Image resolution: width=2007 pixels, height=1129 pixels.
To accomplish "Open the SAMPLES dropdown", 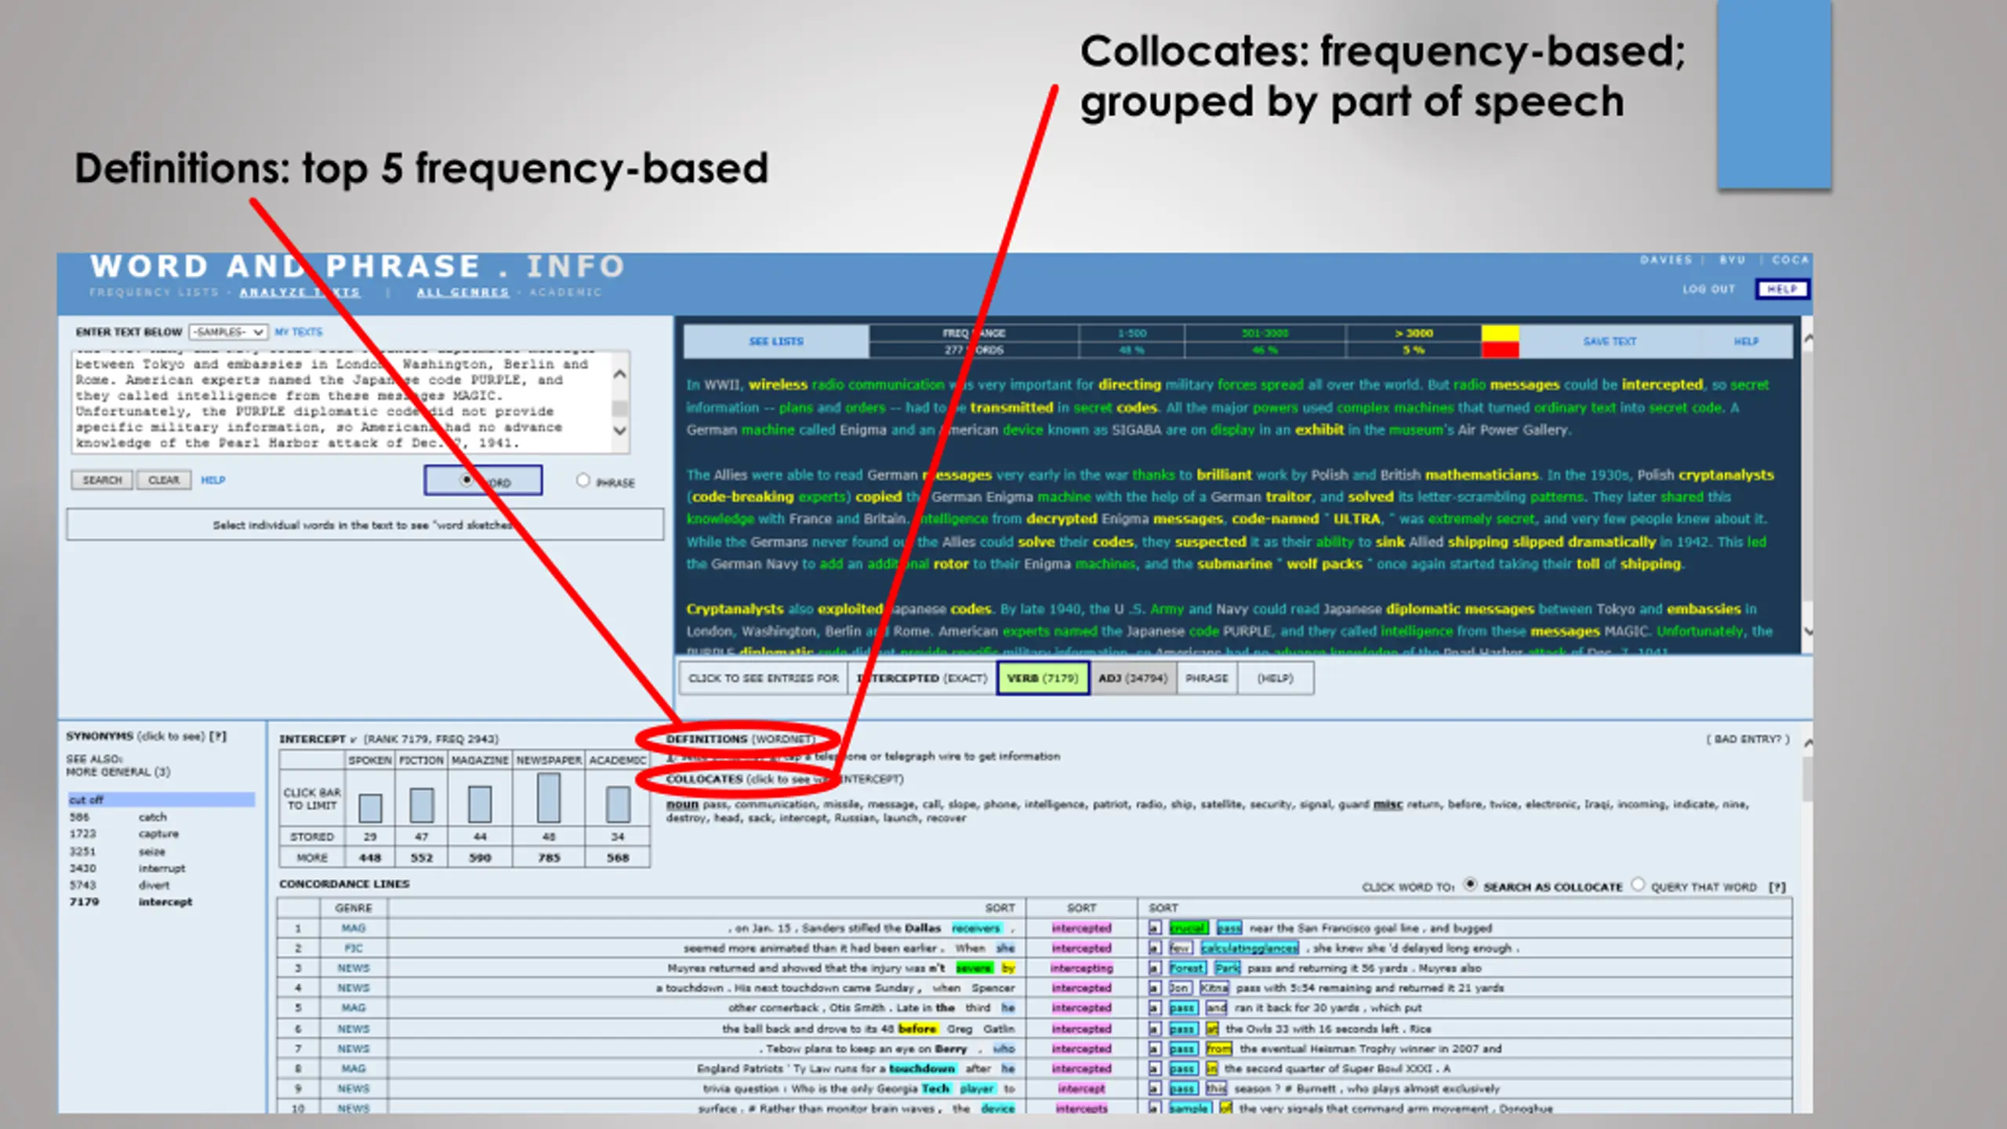I will (228, 332).
